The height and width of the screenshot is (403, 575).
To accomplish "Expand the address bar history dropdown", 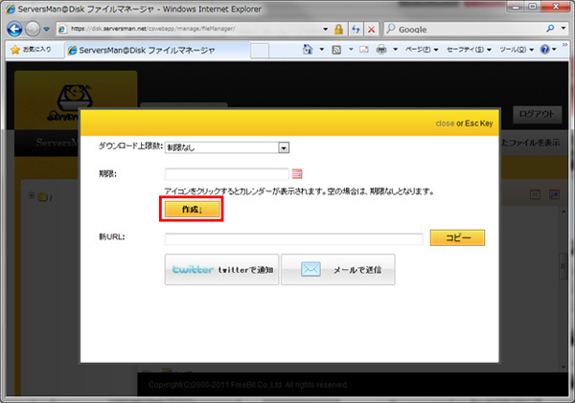I will [x=325, y=29].
